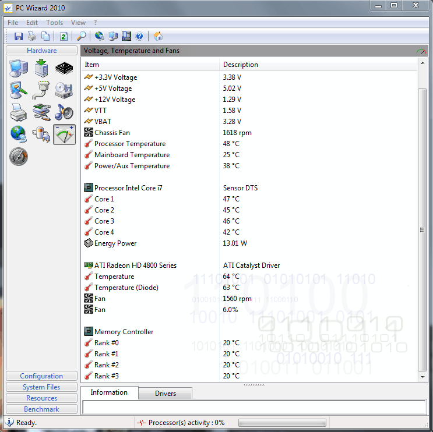
Task: Switch to the Drivers tab
Action: pos(165,394)
